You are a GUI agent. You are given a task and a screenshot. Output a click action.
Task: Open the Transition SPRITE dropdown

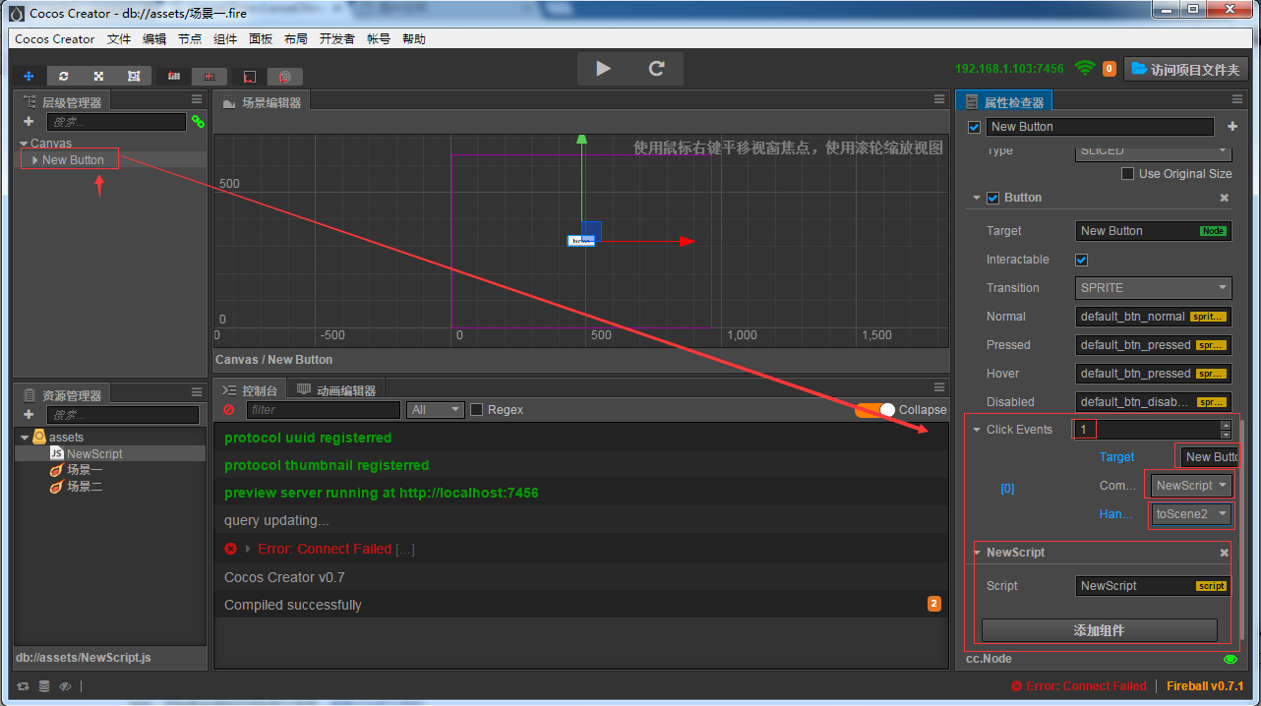pyautogui.click(x=1154, y=288)
